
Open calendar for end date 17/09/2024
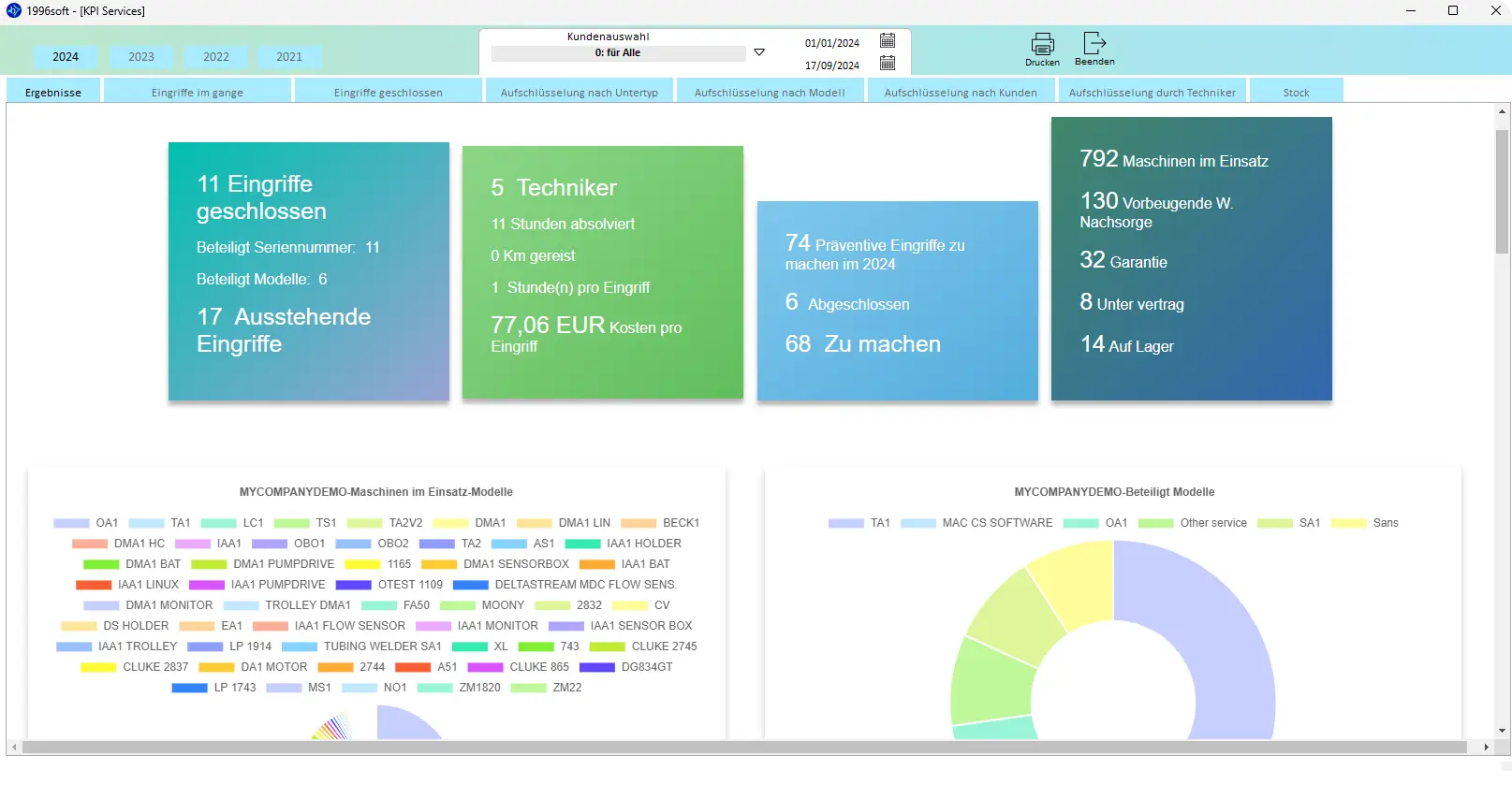pos(888,63)
